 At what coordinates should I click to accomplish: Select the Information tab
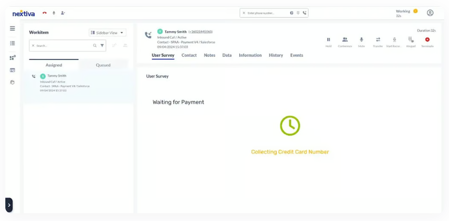point(250,55)
